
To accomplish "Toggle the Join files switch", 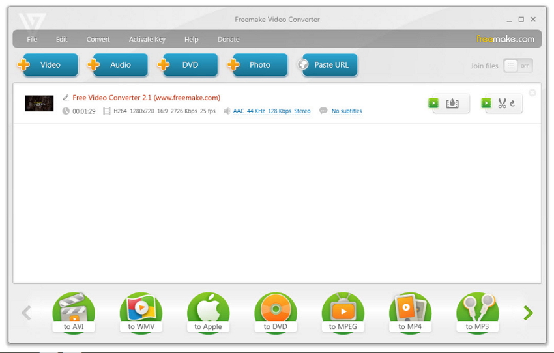I will 518,65.
